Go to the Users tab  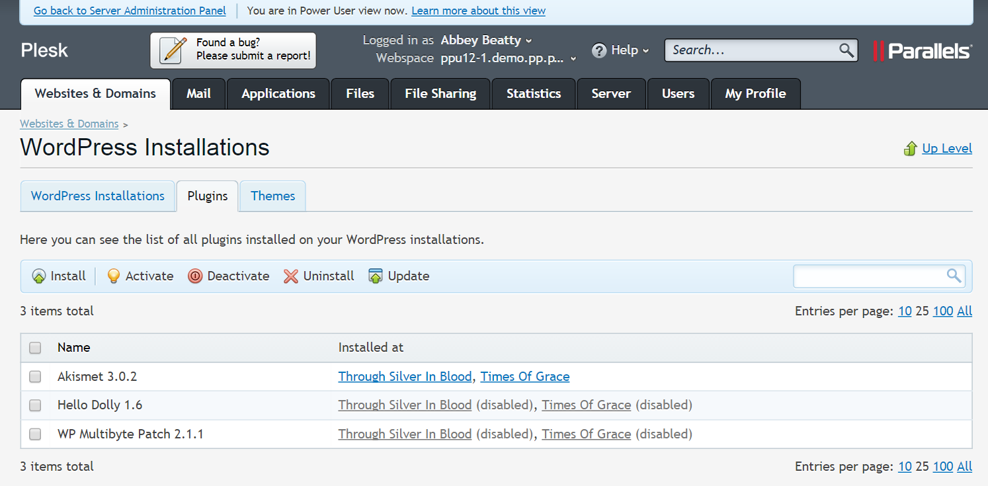(678, 94)
